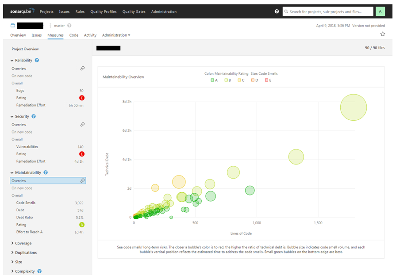Toggle rating E in chart legend
The image size is (396, 279).
coord(268,80)
